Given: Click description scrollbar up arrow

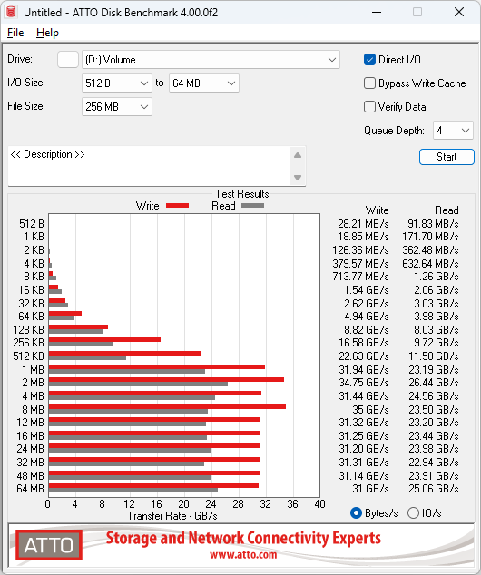Looking at the screenshot, I should click(x=298, y=155).
